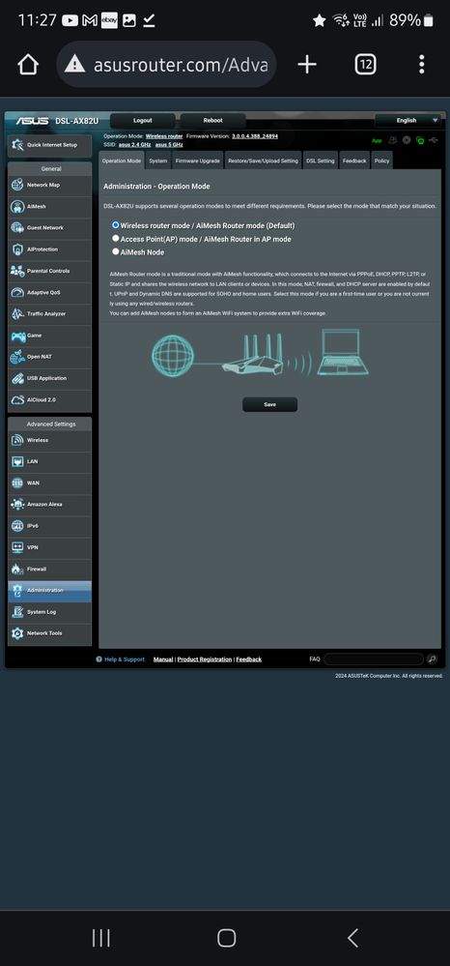Open the Game settings page
450x966 pixels.
(50, 336)
